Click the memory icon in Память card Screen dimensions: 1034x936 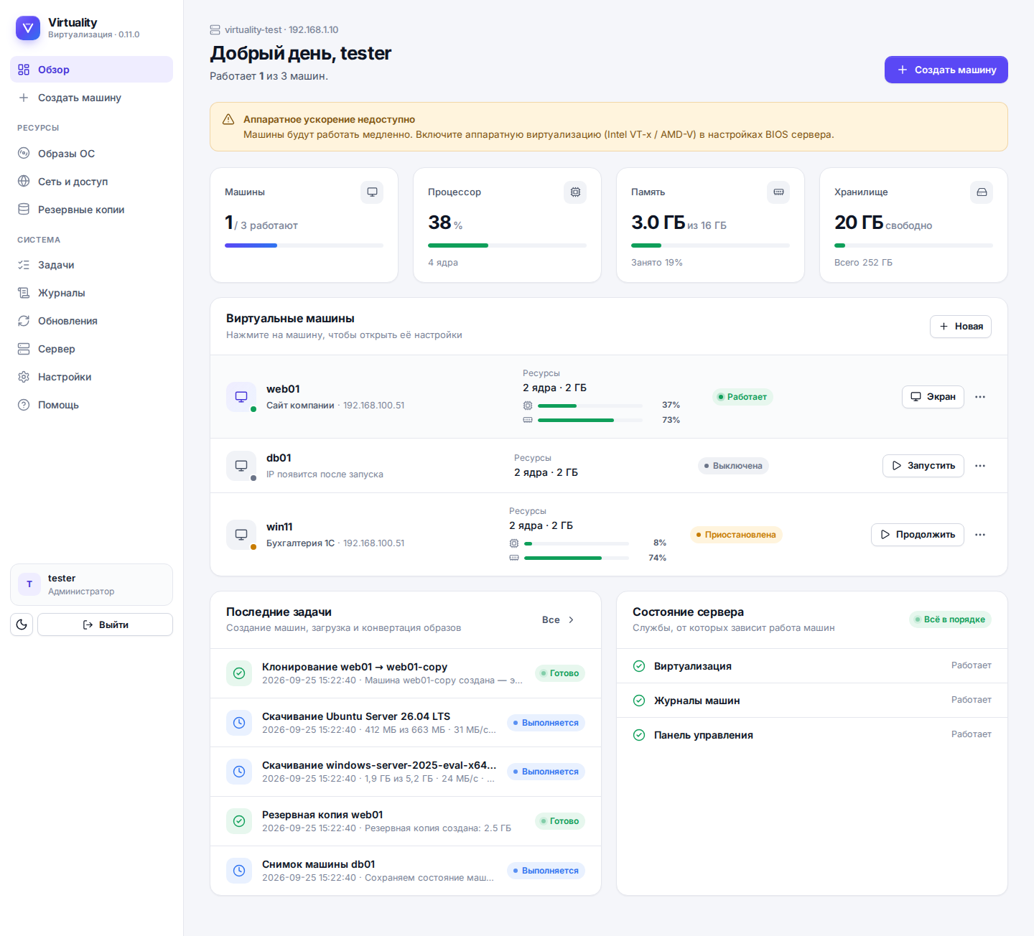click(x=778, y=192)
